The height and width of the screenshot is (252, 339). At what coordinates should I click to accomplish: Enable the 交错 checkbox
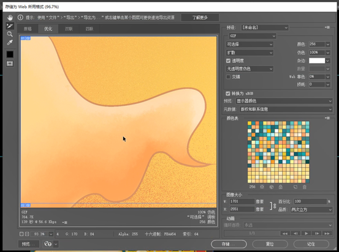tap(228, 77)
